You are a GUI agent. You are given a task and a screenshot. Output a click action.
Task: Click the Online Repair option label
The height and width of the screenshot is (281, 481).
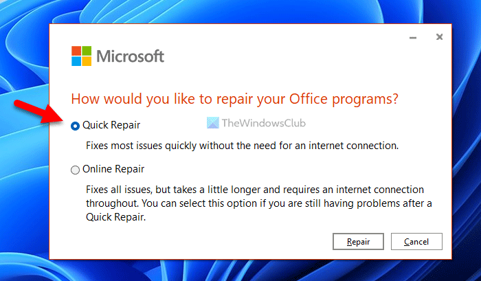coord(113,168)
